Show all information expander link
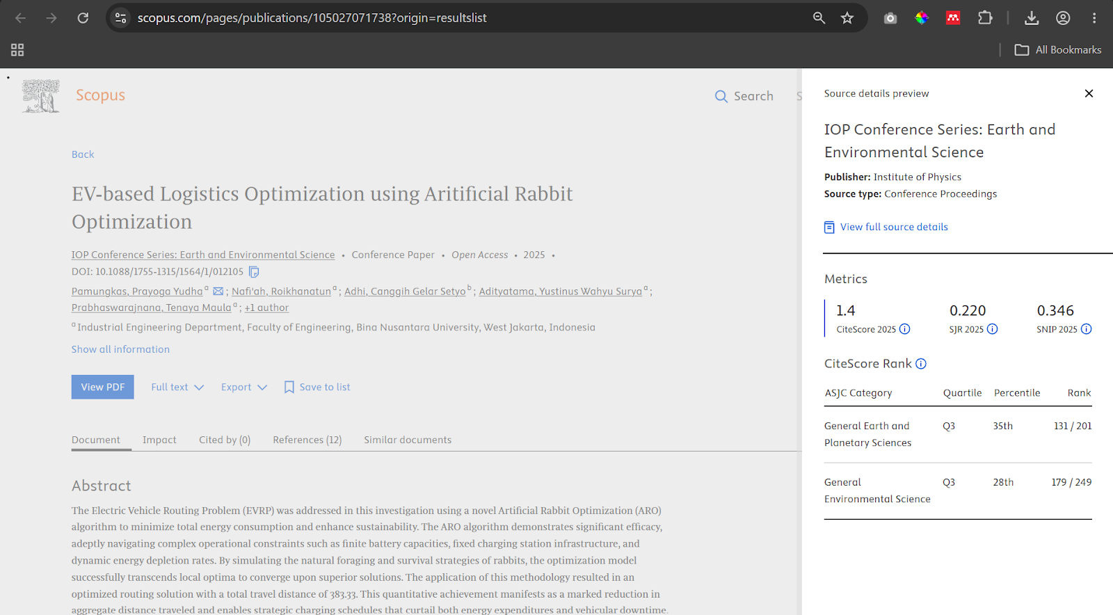 120,349
